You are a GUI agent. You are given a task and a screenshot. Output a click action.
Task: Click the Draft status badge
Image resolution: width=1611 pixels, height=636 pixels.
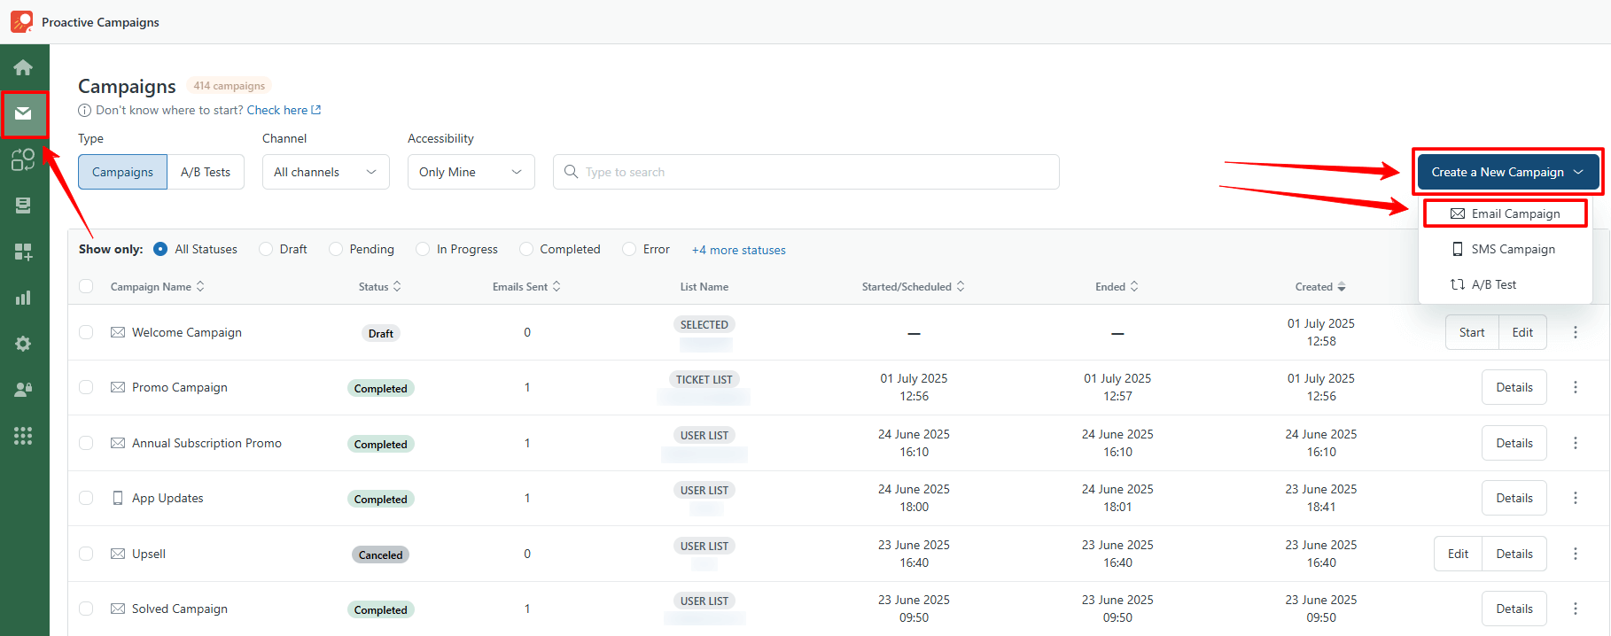[x=381, y=333]
